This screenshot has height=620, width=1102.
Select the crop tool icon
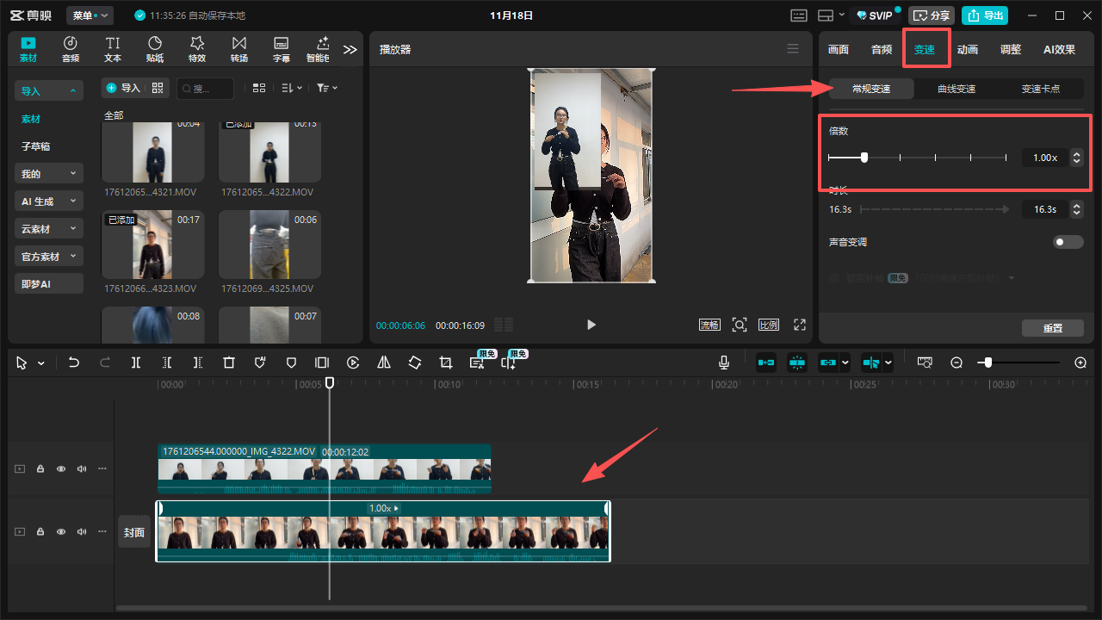point(446,363)
